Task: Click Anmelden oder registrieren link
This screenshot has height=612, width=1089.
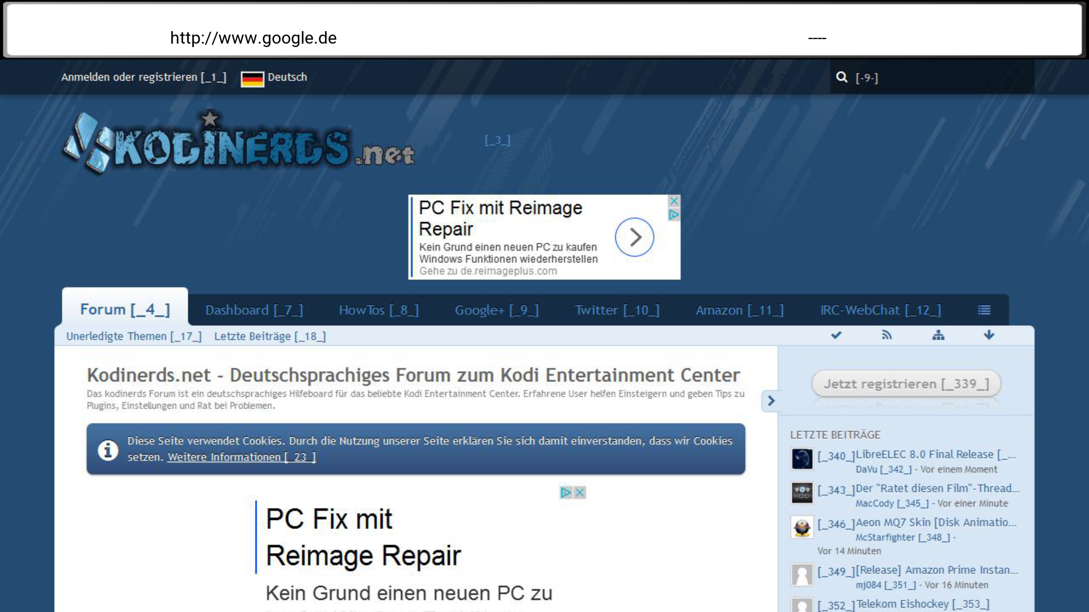Action: click(143, 77)
